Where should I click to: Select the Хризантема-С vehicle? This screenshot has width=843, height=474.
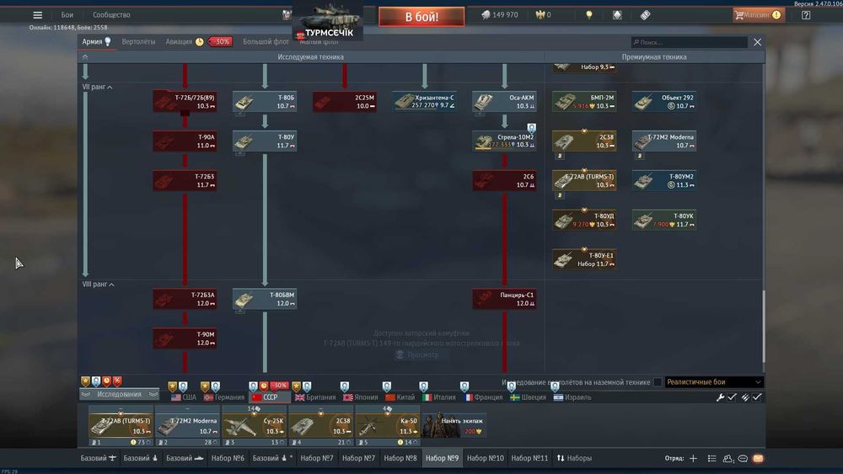pyautogui.click(x=425, y=102)
